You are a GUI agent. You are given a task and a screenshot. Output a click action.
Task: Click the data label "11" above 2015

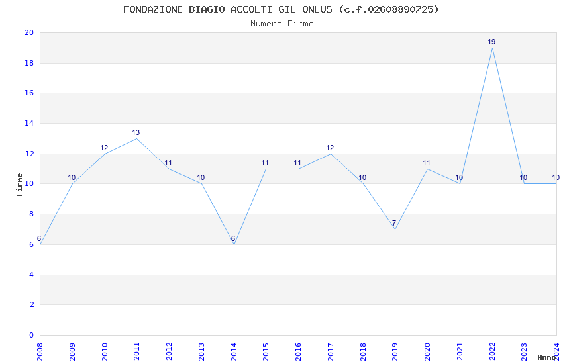coord(265,163)
